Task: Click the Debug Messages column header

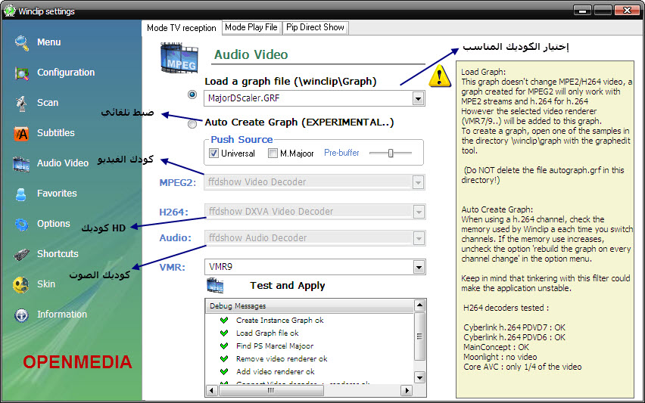Action: tap(309, 306)
